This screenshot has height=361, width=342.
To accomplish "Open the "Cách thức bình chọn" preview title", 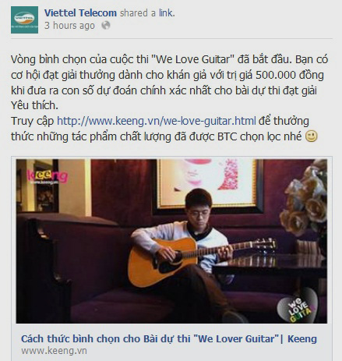I will pyautogui.click(x=169, y=338).
